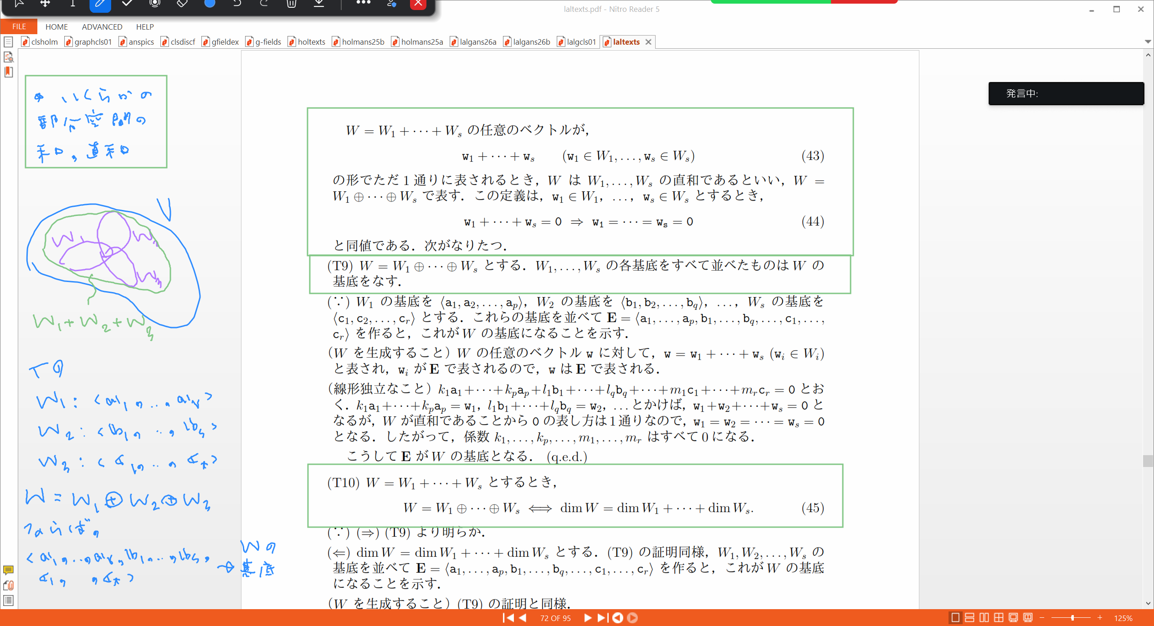This screenshot has height=626, width=1154.
Task: Go to the next view
Action: coord(632,618)
